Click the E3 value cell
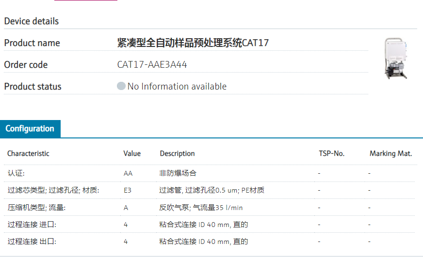 (x=128, y=190)
